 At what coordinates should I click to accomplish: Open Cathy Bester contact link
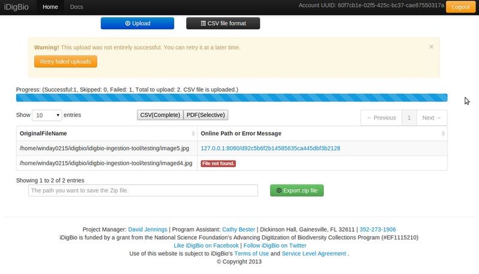tap(238, 229)
